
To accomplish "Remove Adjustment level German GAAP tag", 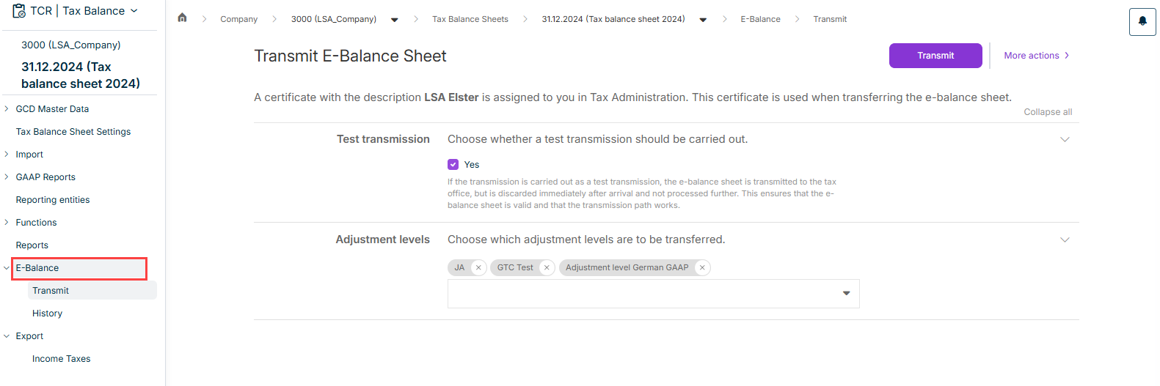I will 702,267.
